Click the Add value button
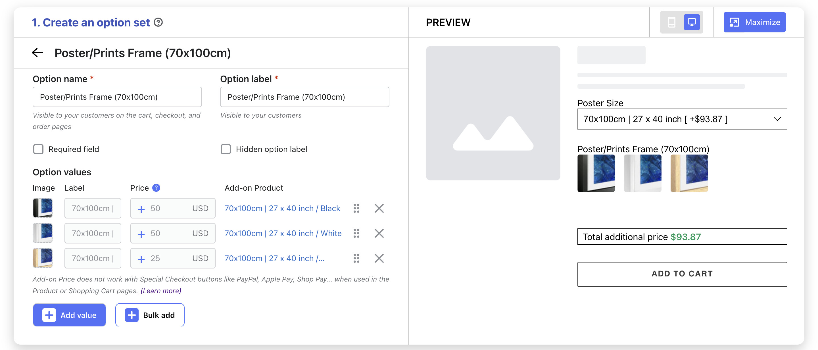The image size is (818, 350). coord(69,315)
